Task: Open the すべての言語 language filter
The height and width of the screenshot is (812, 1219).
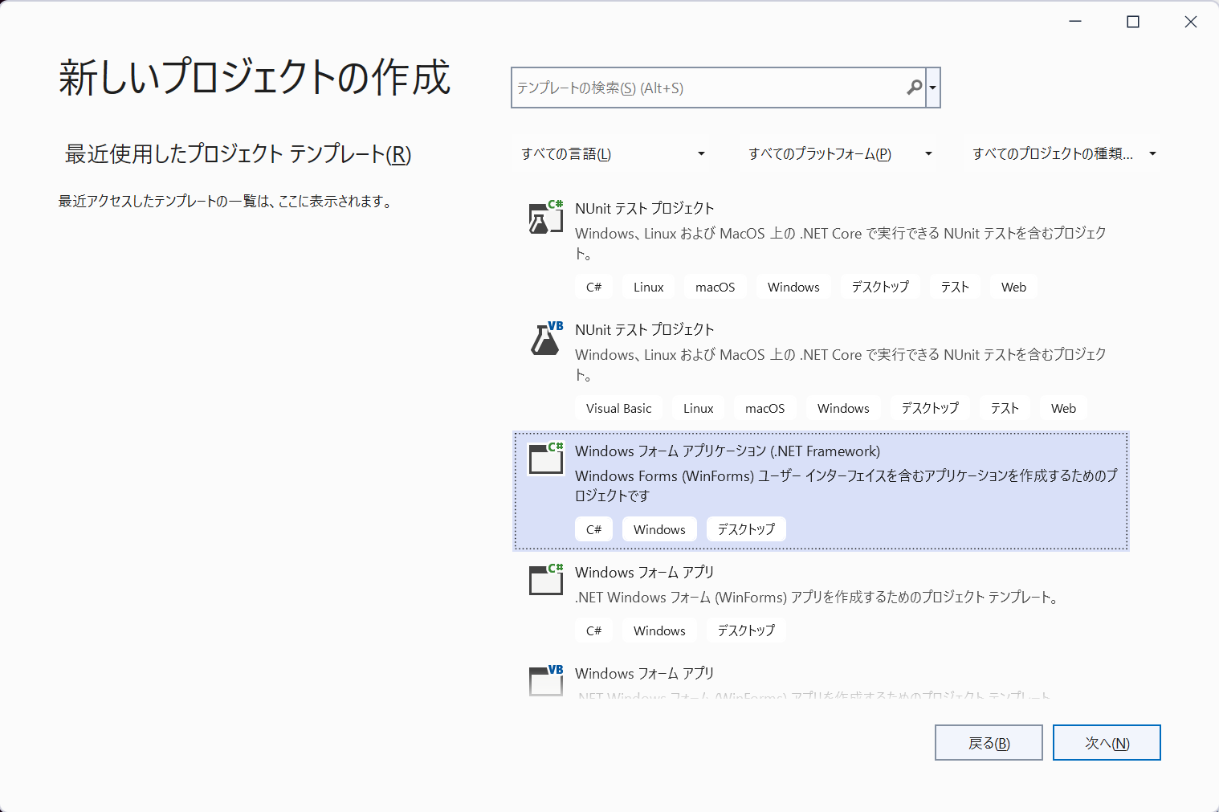Action: point(612,153)
